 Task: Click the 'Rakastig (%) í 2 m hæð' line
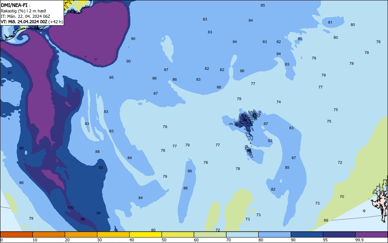pos(23,11)
